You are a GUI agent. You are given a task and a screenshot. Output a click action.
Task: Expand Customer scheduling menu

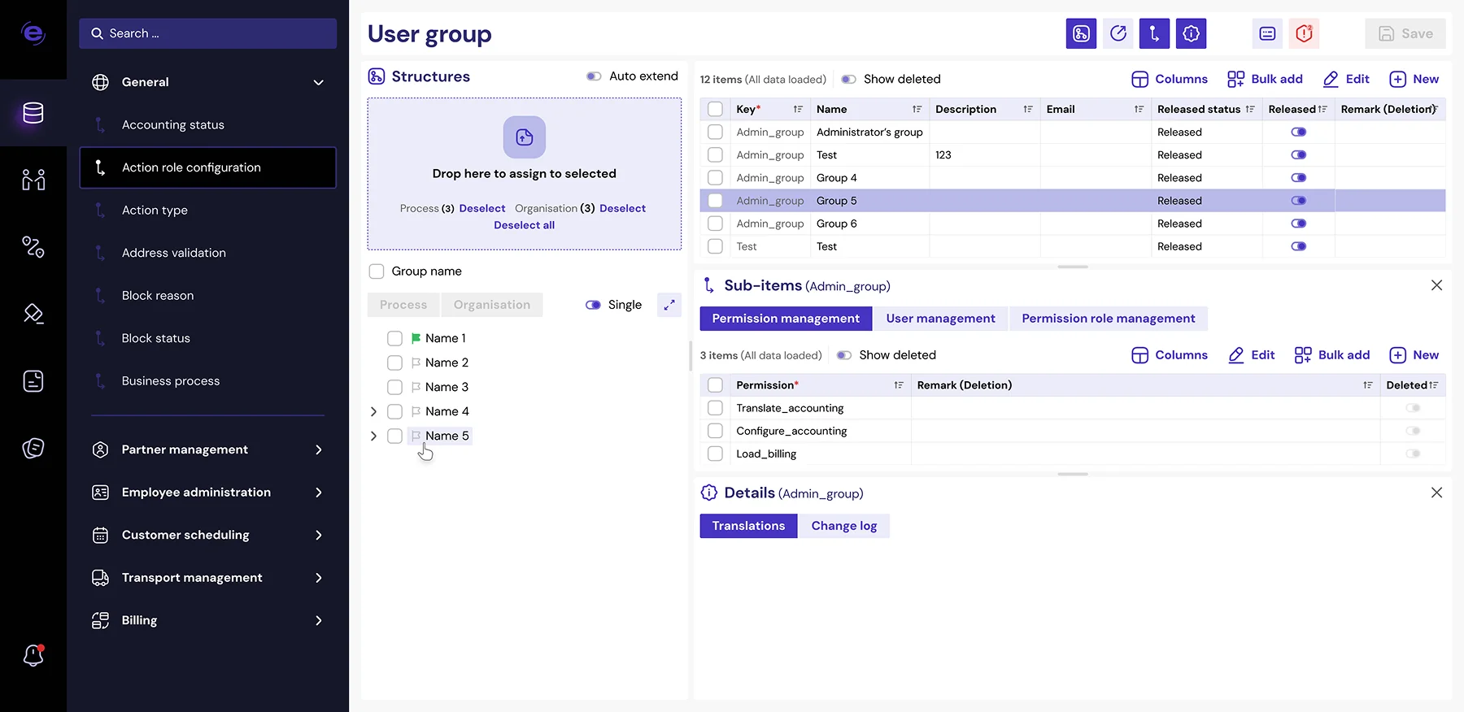pos(319,535)
